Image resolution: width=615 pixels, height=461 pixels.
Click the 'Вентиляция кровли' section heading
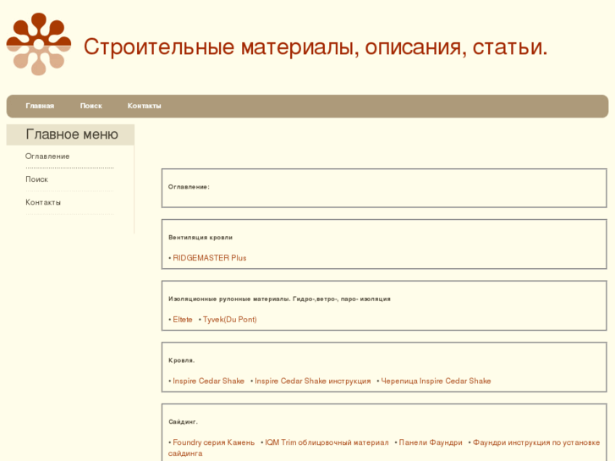pyautogui.click(x=200, y=238)
